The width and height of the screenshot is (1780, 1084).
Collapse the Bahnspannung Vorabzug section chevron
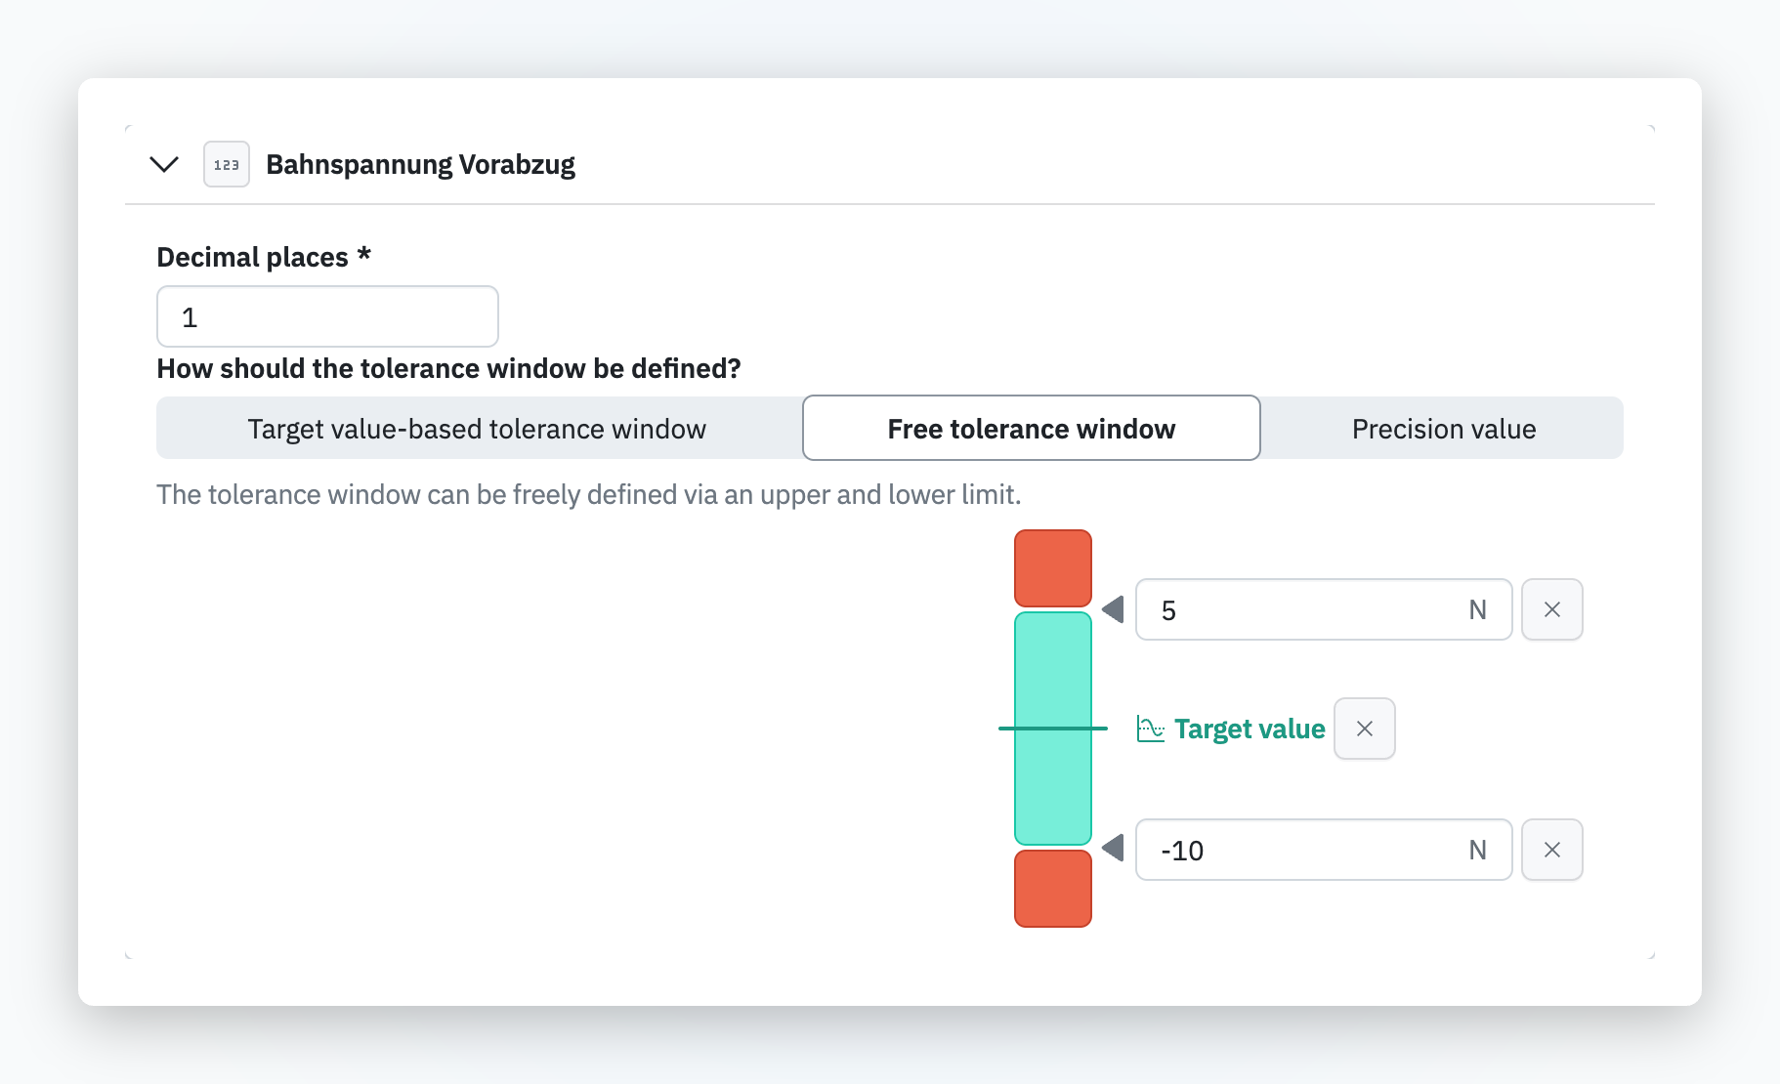click(x=164, y=164)
